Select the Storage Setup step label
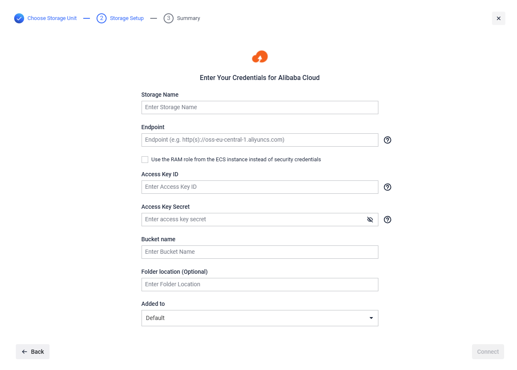 127,18
